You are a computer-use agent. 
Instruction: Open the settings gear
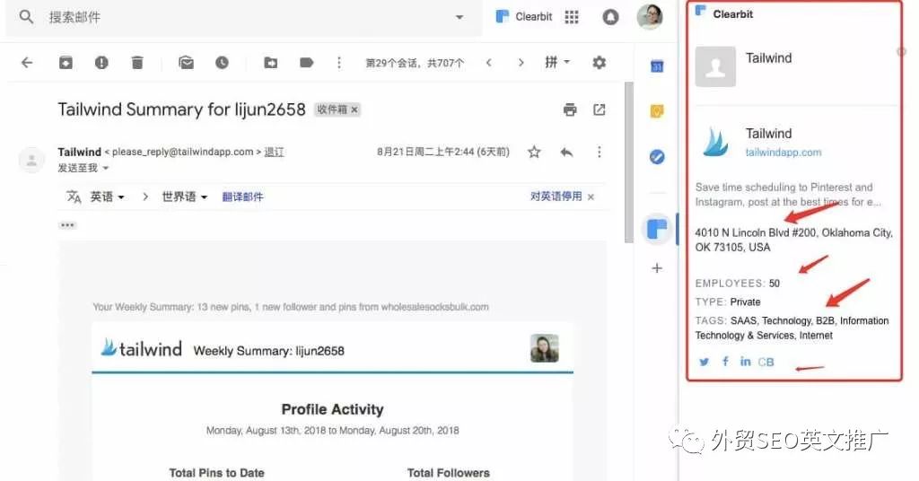pos(599,62)
